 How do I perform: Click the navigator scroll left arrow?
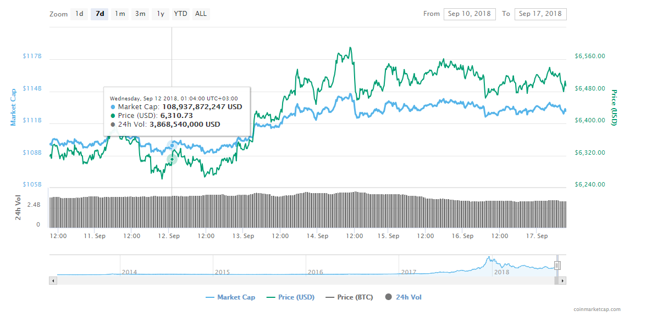(x=53, y=280)
